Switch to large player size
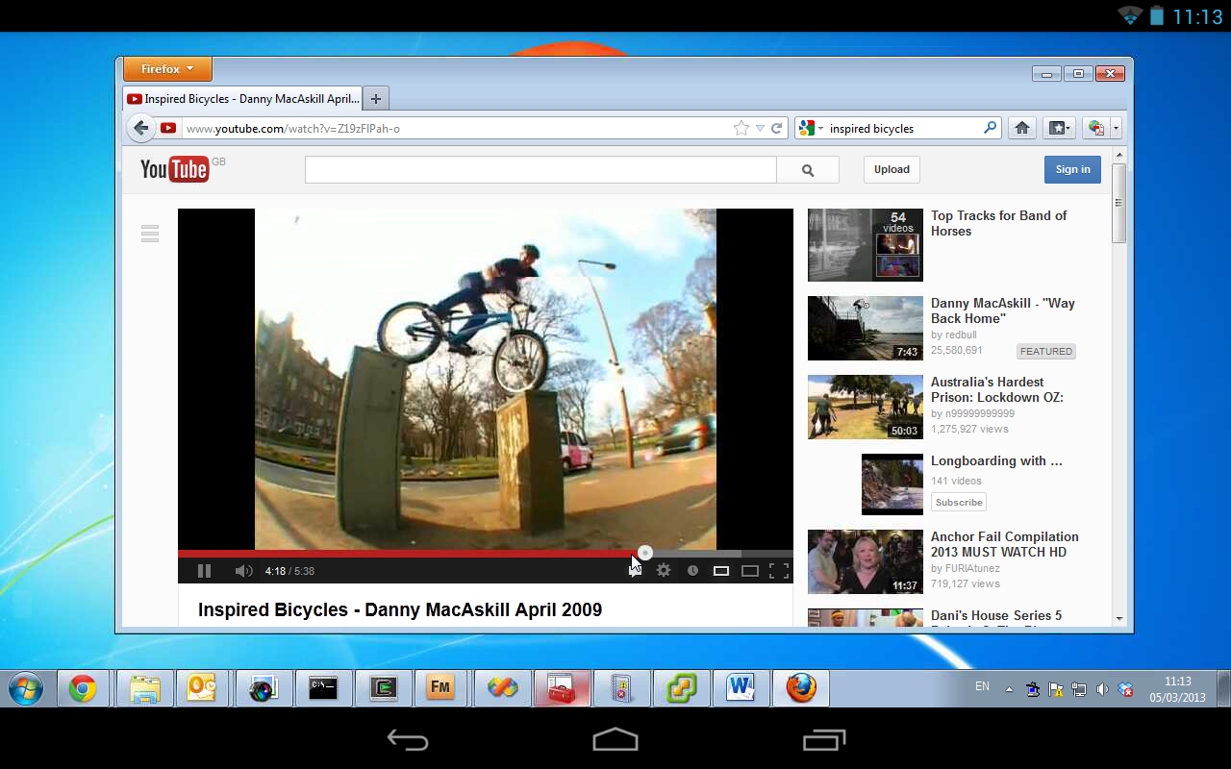Image resolution: width=1231 pixels, height=769 pixels. pos(750,571)
